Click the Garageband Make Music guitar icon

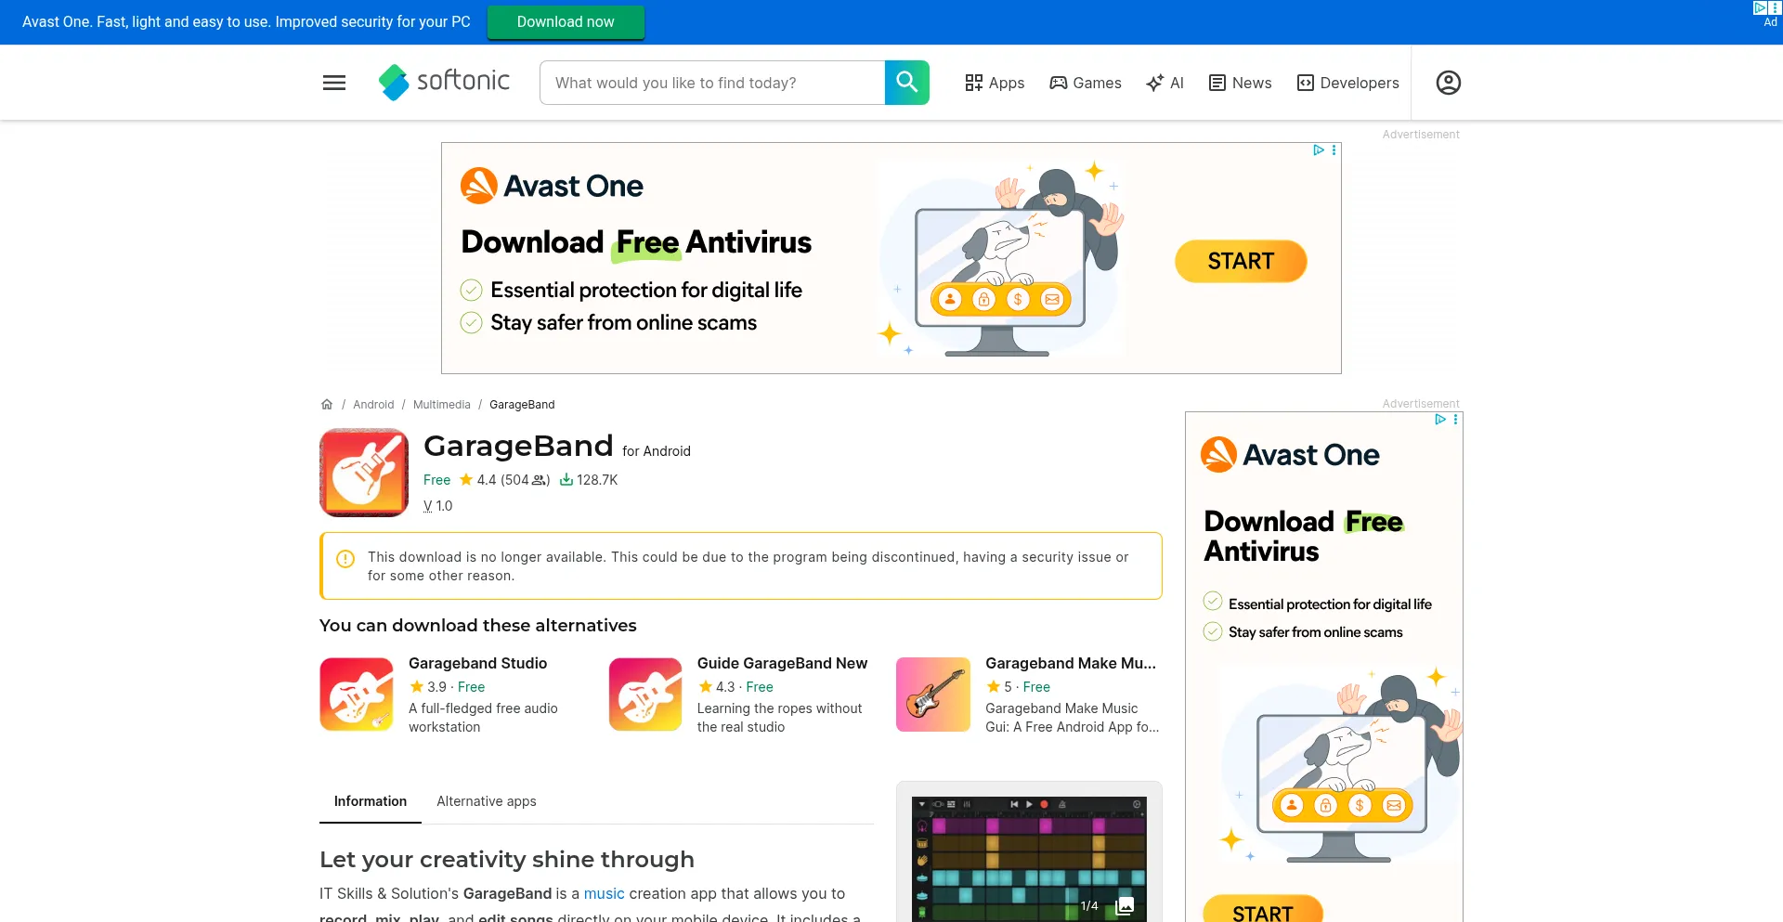click(933, 695)
